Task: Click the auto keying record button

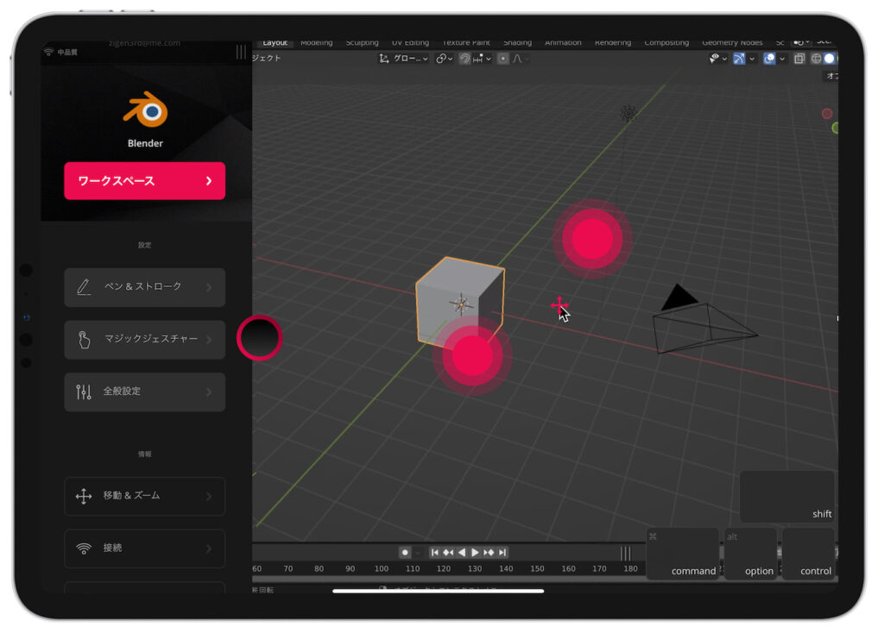Action: (405, 553)
